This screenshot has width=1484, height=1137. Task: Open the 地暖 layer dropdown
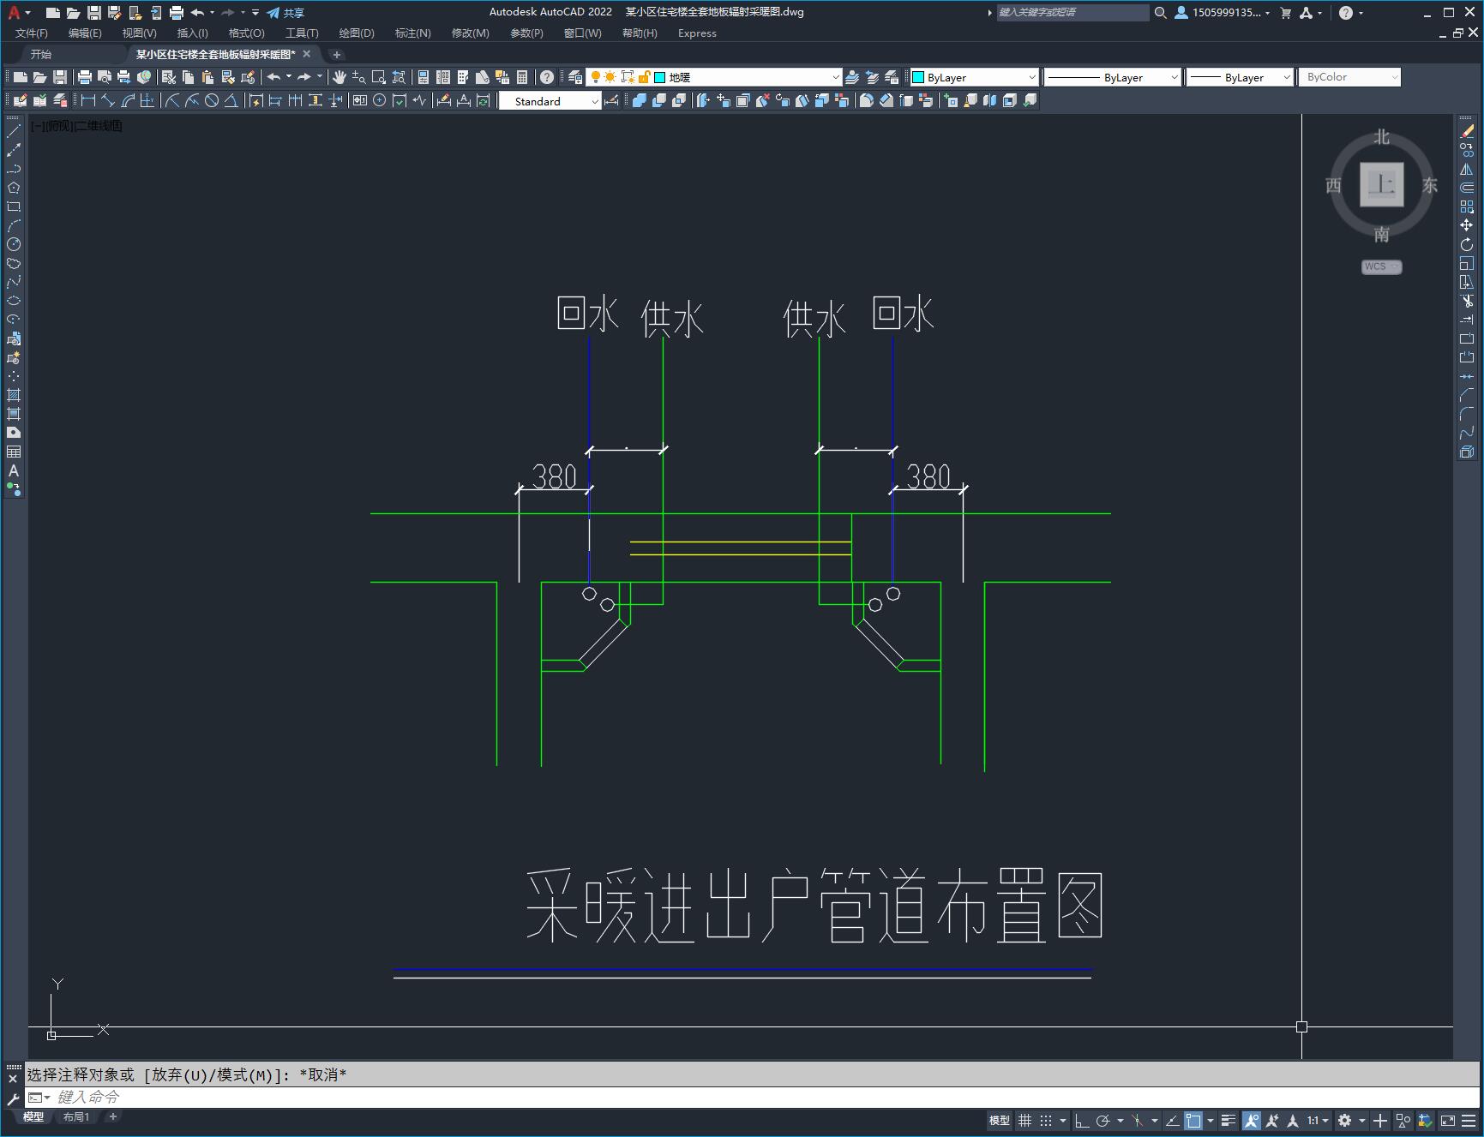(836, 77)
